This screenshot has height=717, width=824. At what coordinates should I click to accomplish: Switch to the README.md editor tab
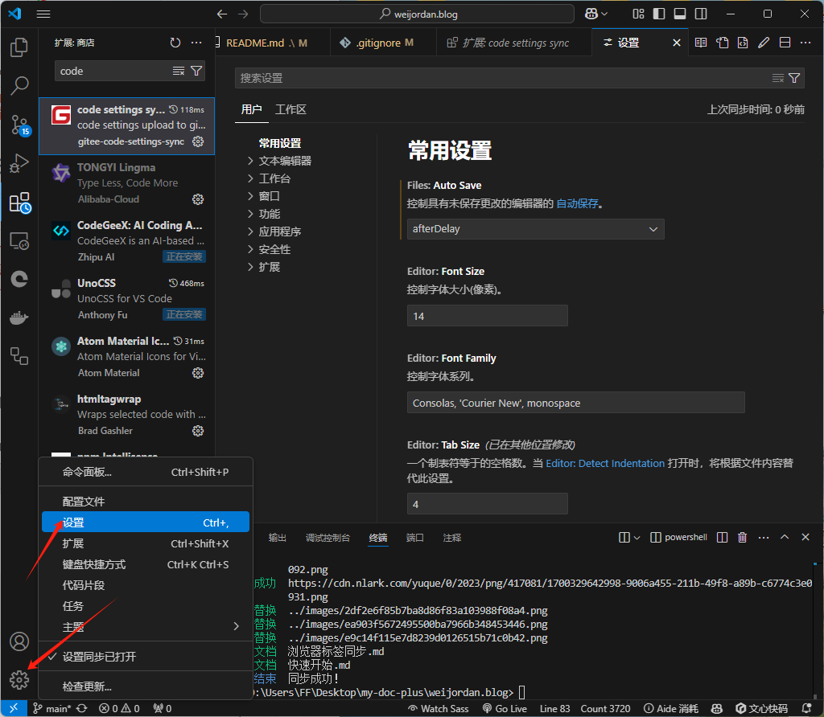point(272,43)
